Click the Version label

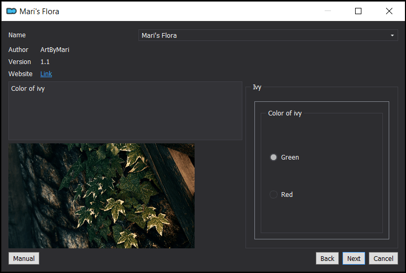19,62
